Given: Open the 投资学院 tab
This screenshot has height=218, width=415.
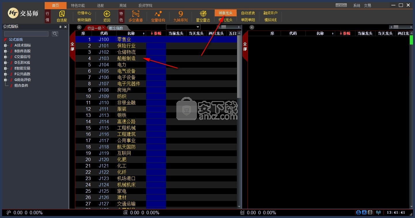Looking at the screenshot, I should [145, 5].
